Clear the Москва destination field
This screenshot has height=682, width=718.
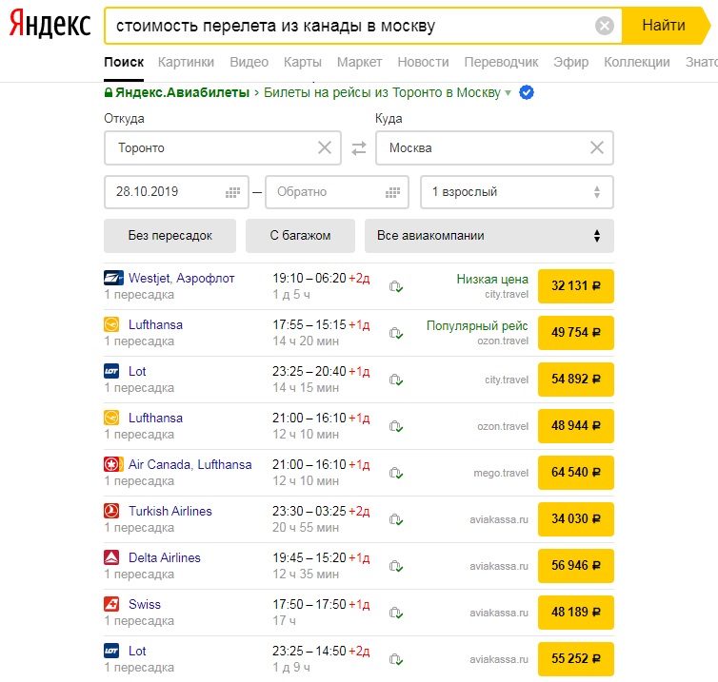pos(597,148)
